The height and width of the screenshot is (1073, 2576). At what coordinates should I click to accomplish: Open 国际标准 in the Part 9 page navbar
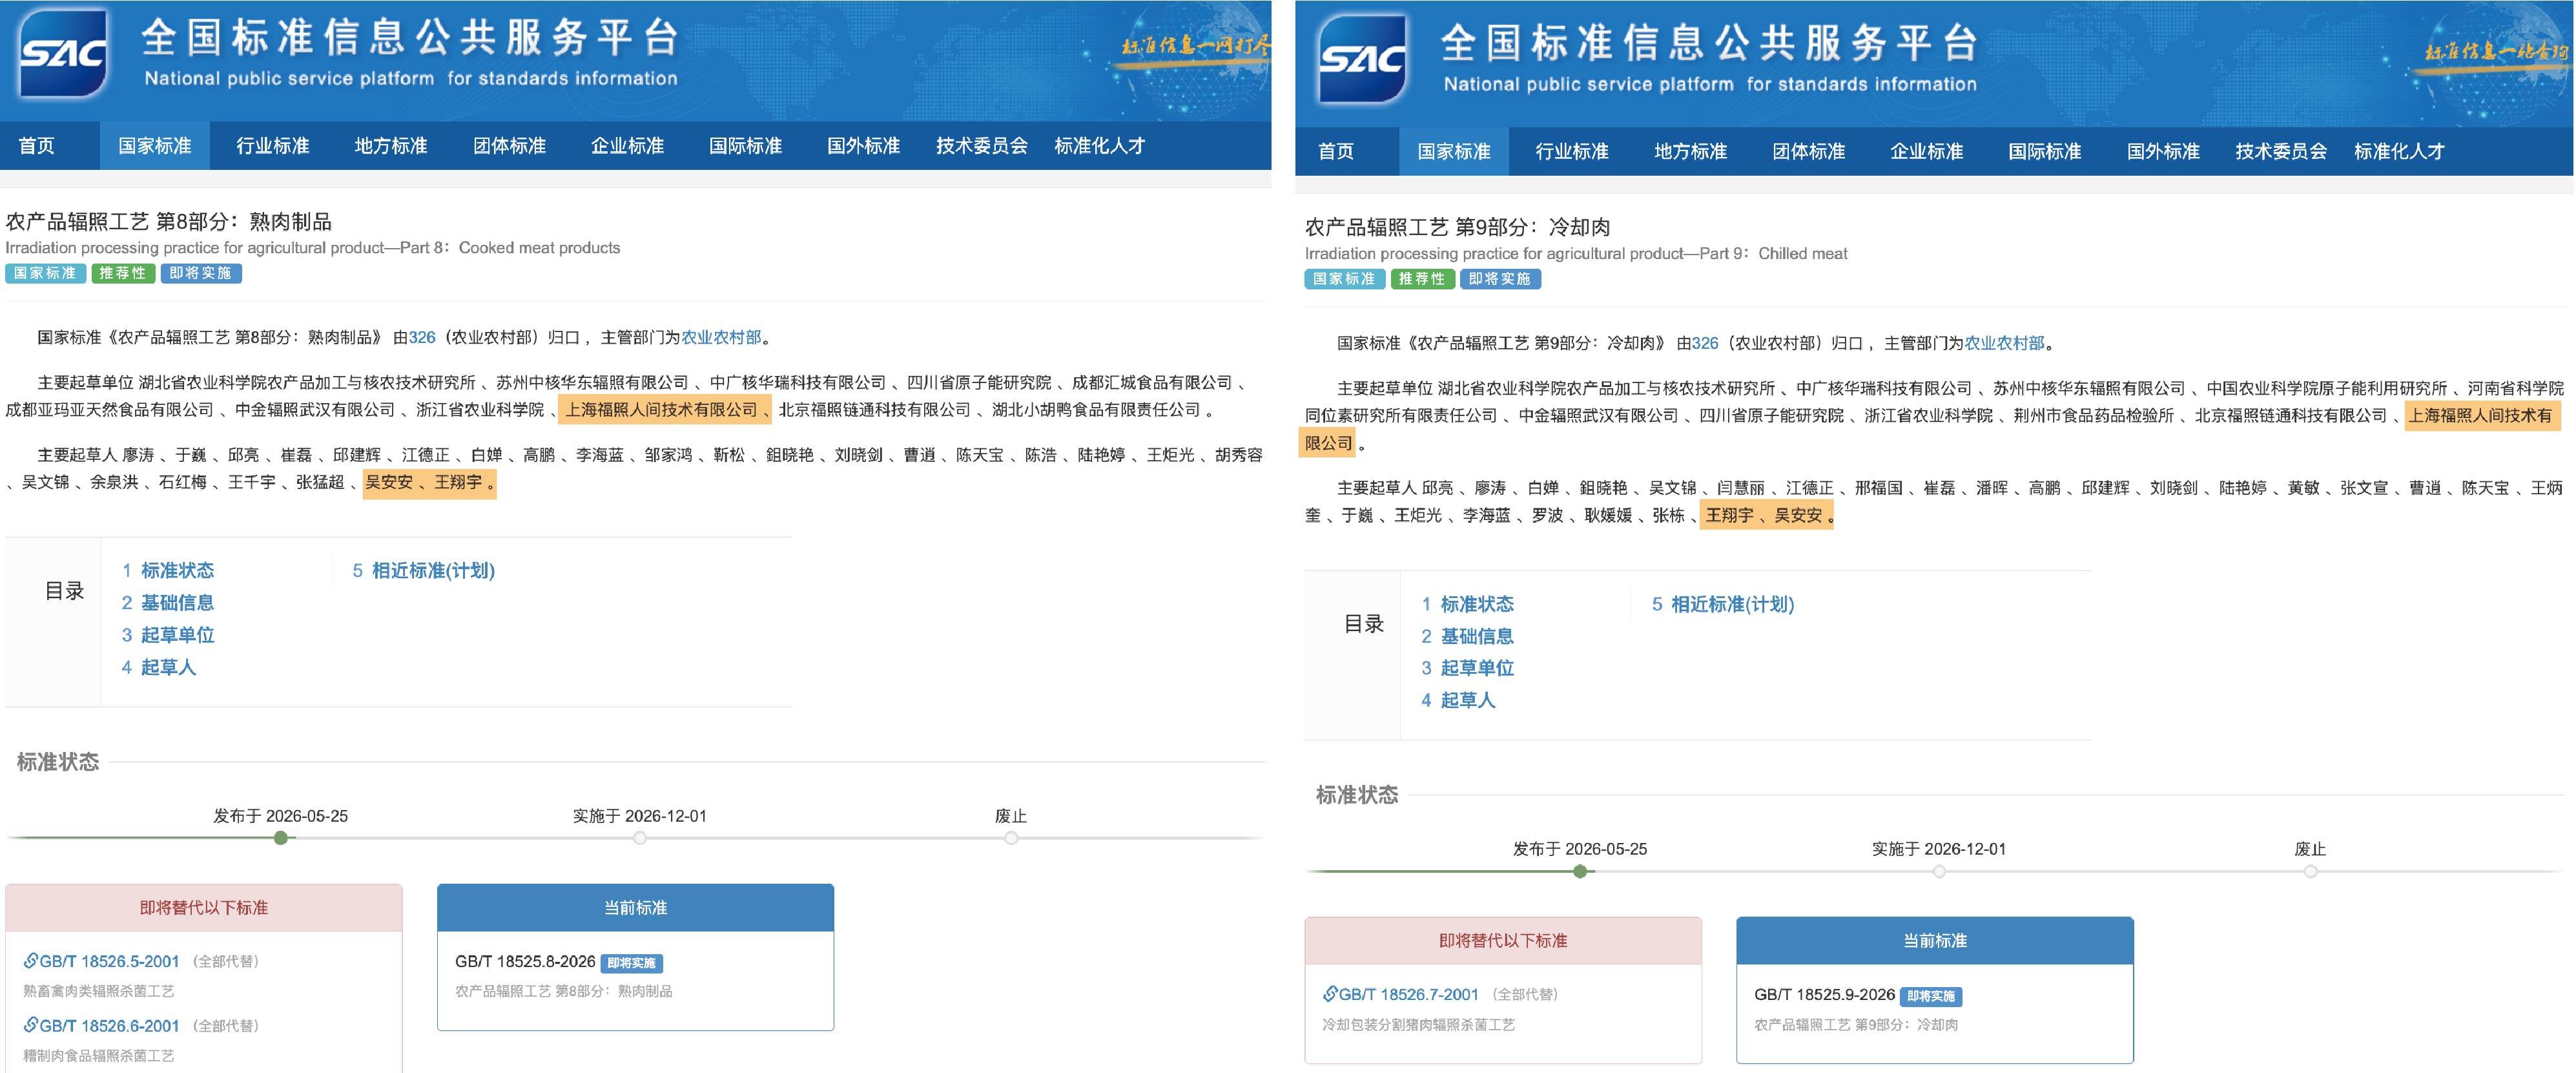pos(2044,152)
